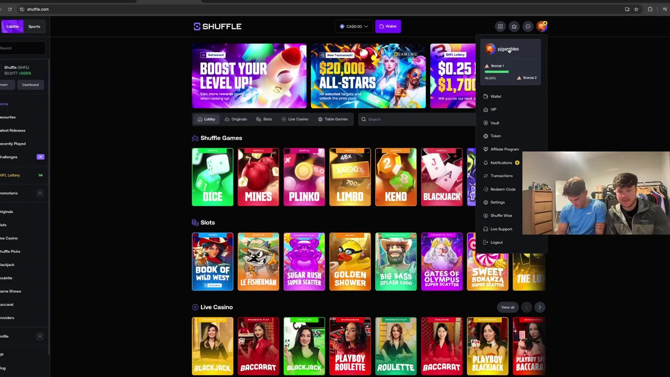The width and height of the screenshot is (670, 377).
Task: Open the Mines game tile
Action: coord(258,177)
